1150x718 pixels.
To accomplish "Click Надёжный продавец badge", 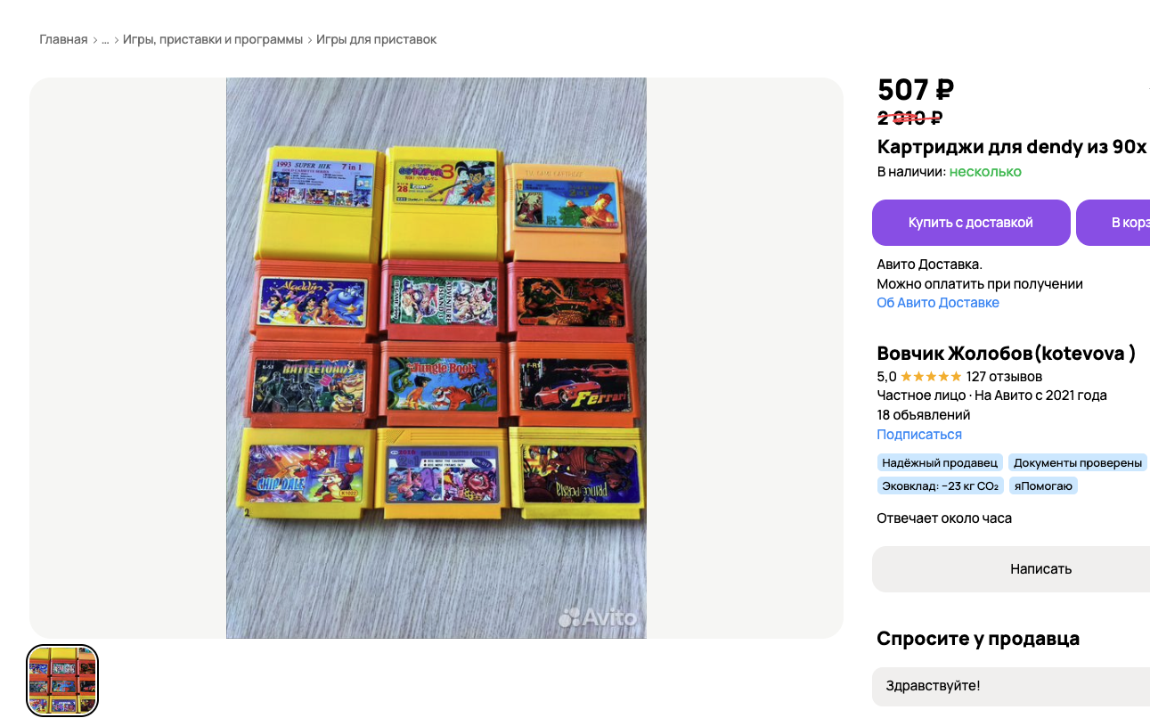I will pyautogui.click(x=940, y=462).
